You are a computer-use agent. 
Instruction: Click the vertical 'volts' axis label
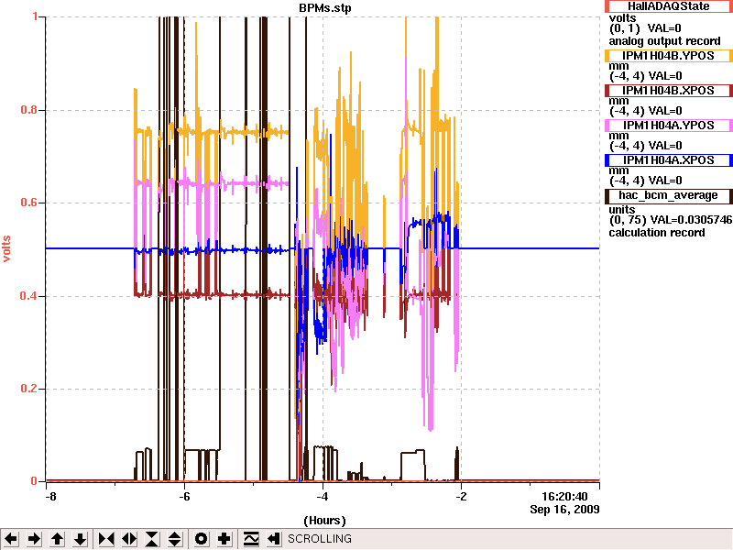click(x=6, y=248)
